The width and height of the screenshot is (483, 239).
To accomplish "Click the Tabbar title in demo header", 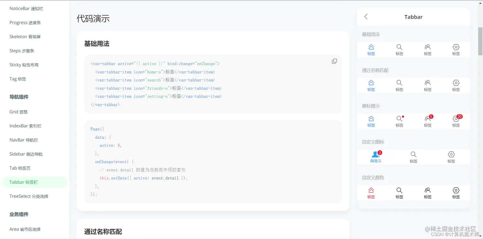I will click(x=413, y=17).
